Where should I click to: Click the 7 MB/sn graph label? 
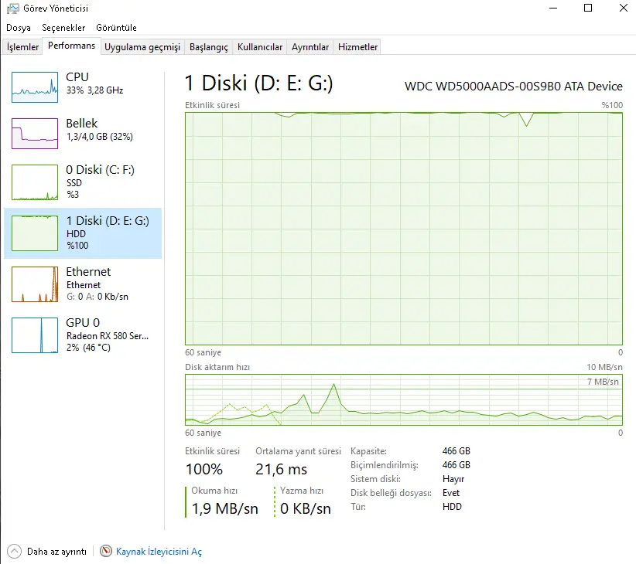point(604,382)
